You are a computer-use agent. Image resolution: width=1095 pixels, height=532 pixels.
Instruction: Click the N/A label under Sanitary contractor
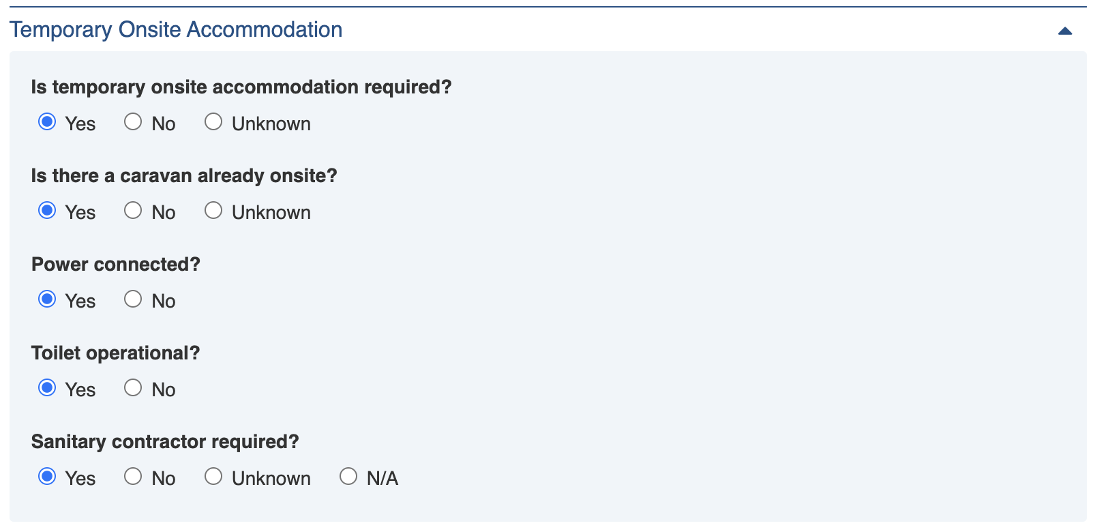click(x=382, y=479)
